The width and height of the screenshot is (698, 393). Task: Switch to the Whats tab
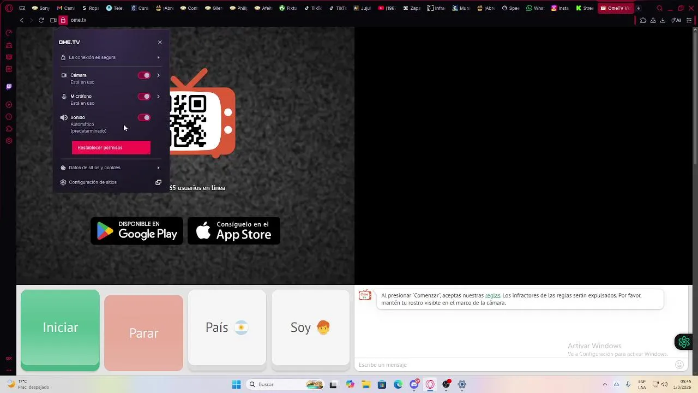click(x=535, y=8)
